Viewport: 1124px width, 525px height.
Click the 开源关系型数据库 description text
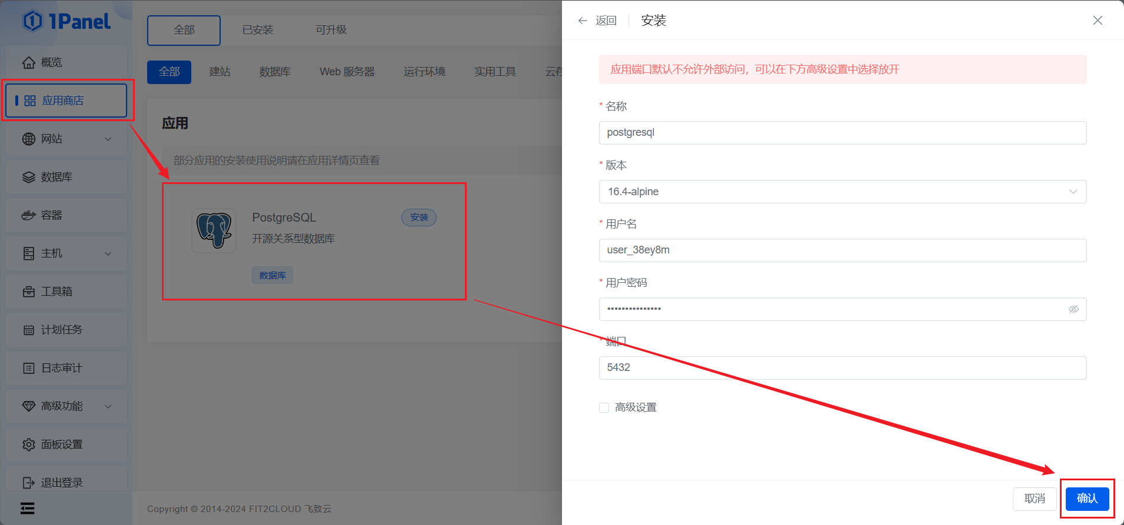pos(294,239)
